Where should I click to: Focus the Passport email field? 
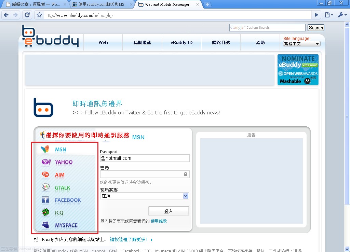[145, 158]
